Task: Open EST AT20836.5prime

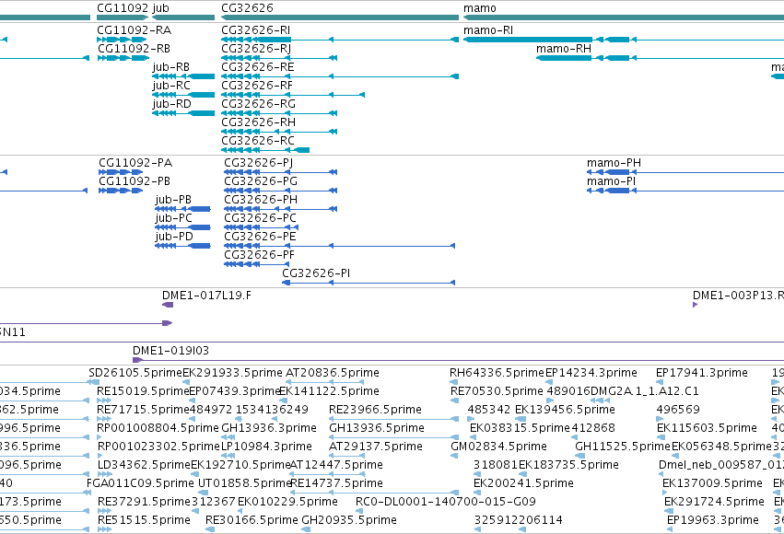Action: (332, 373)
